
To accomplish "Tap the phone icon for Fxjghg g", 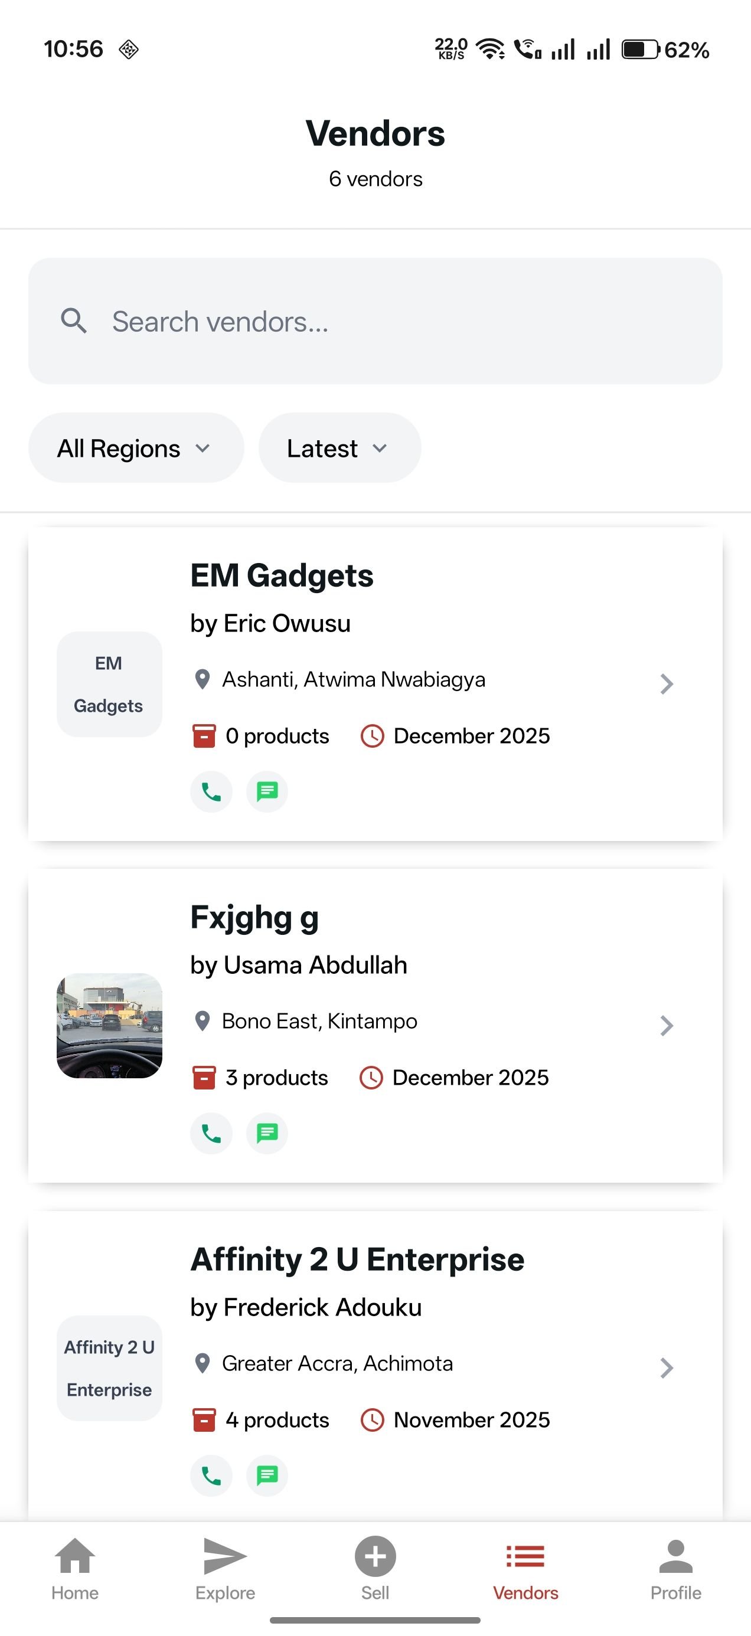I will 211,1133.
